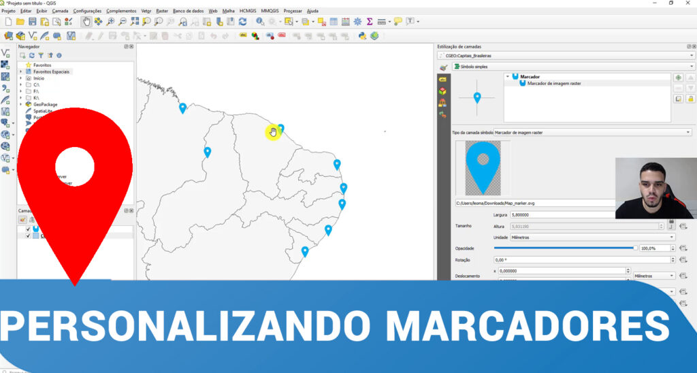The height and width of the screenshot is (373, 697).
Task: Toggle the lock aspect ratio button
Action: 671,225
